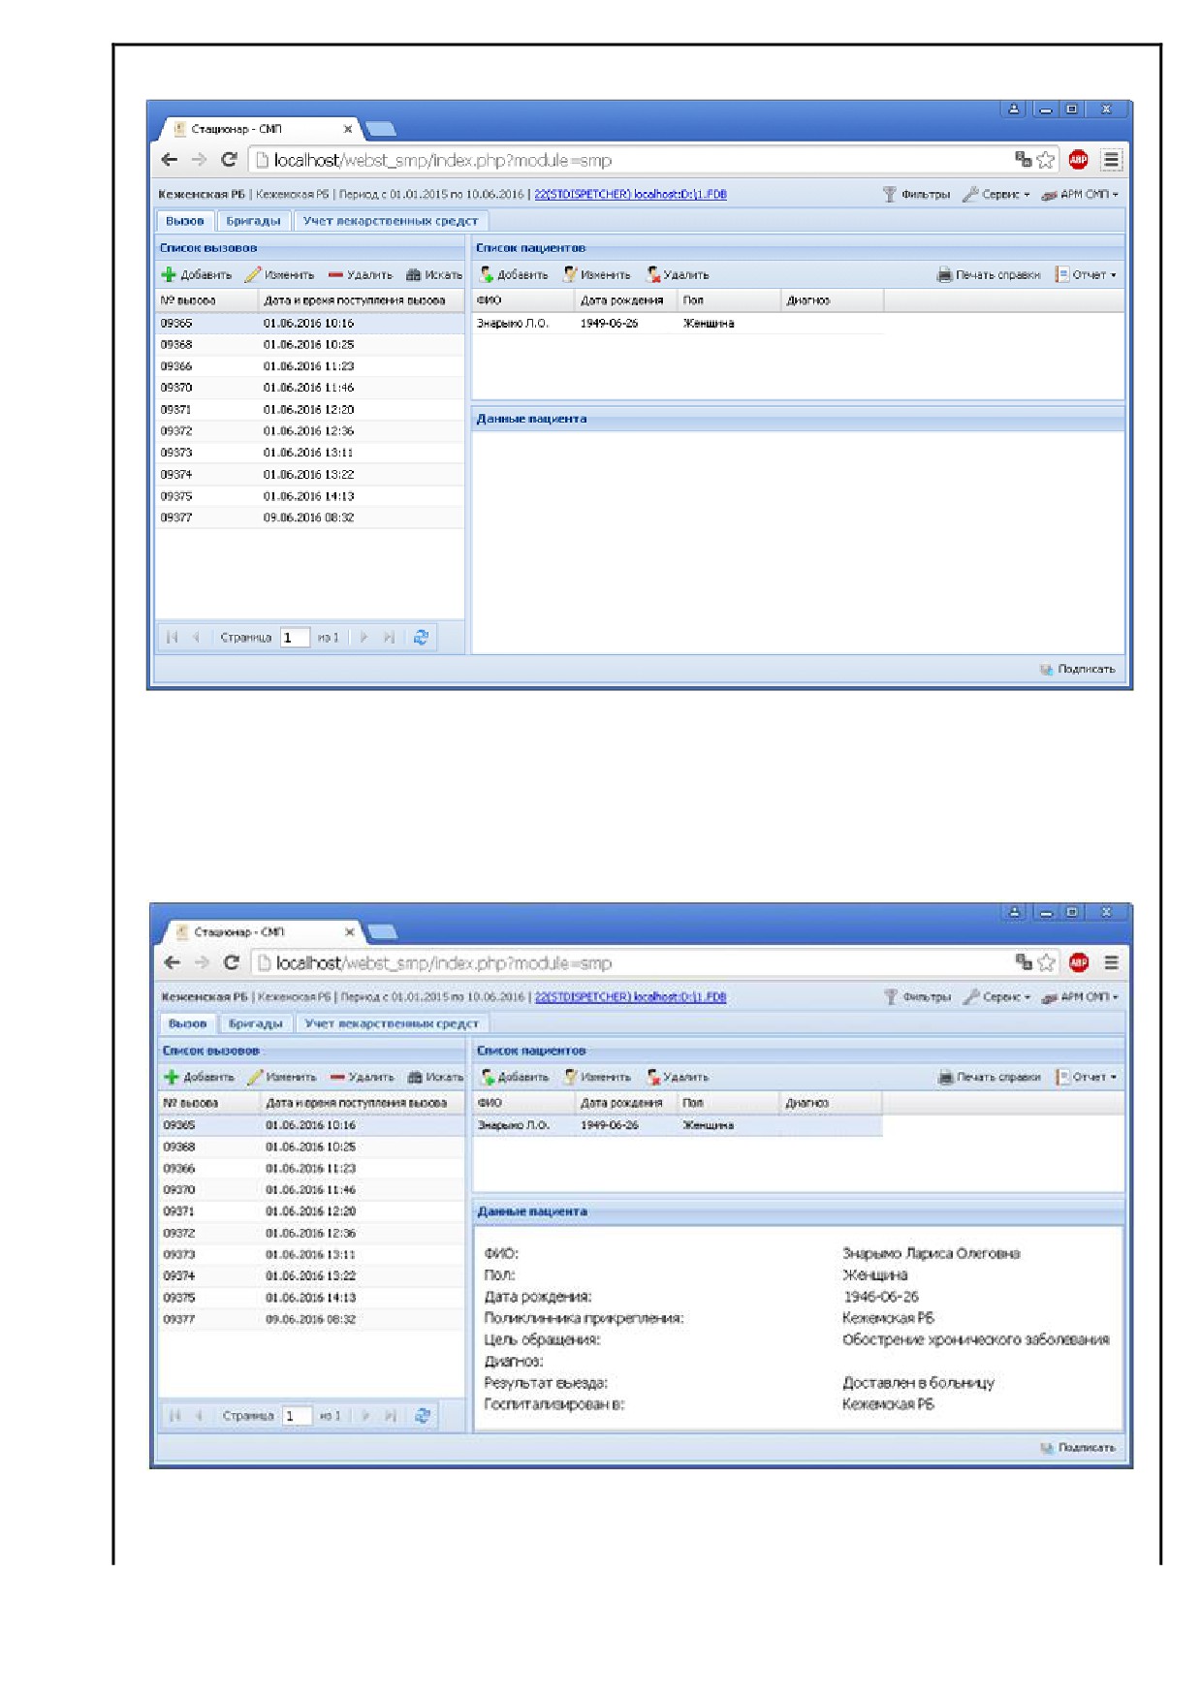The width and height of the screenshot is (1201, 1698).
Task: Select call 09368 in upper window
Action: [x=309, y=345]
